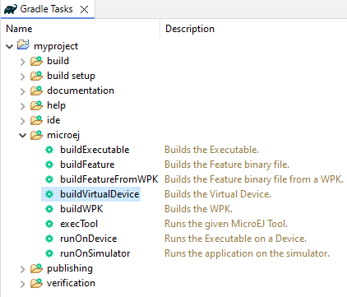
Task: Click the microej group folder icon
Action: click(36, 135)
